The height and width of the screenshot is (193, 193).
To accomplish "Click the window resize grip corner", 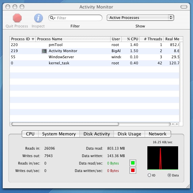I will [x=188, y=186].
